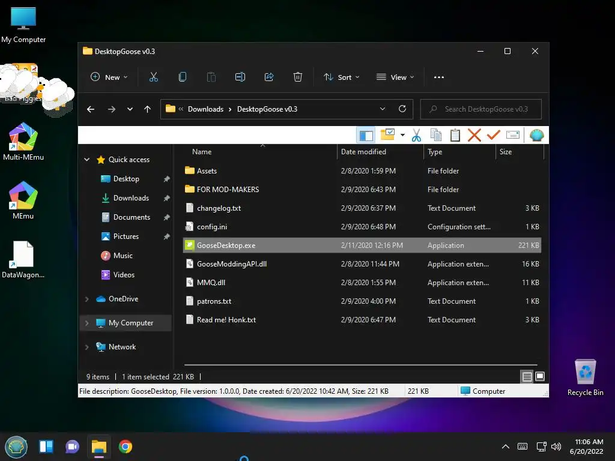The width and height of the screenshot is (615, 461).
Task: Go back with the left arrow
Action: pyautogui.click(x=91, y=109)
